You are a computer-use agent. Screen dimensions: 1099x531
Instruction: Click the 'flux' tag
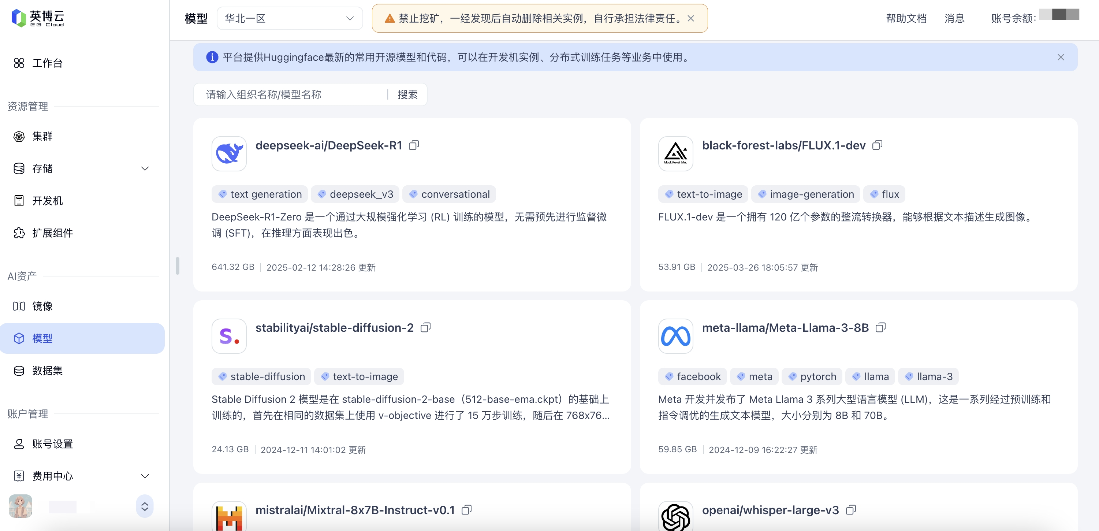click(x=884, y=194)
